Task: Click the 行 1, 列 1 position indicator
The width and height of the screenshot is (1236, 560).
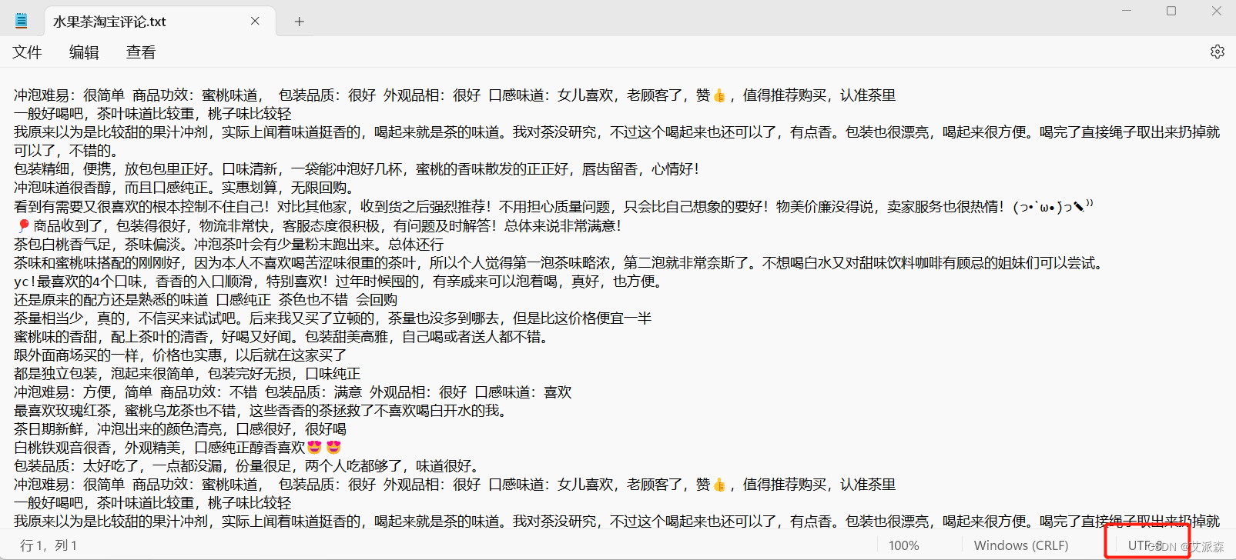Action: click(x=49, y=545)
